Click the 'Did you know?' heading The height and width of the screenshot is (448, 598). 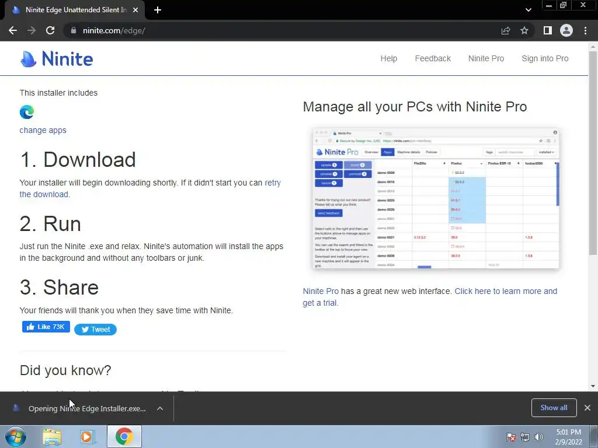pyautogui.click(x=65, y=370)
